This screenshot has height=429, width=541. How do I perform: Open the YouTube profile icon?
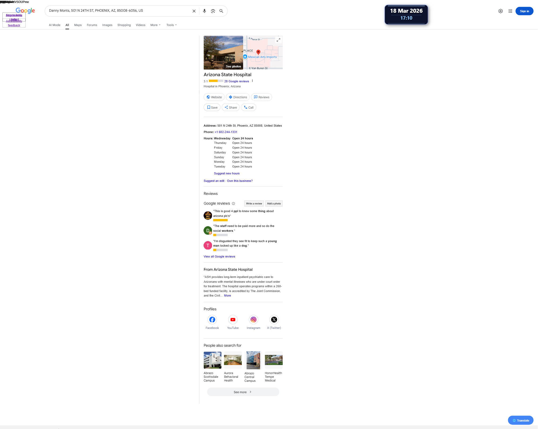(x=233, y=320)
